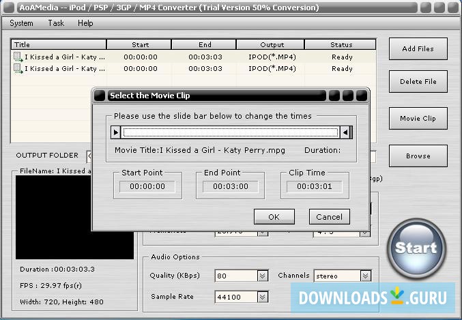Select the End column header

pos(204,44)
